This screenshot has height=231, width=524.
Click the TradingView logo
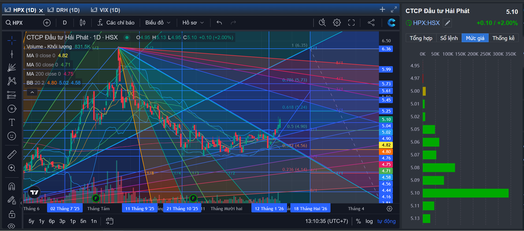pos(34,192)
